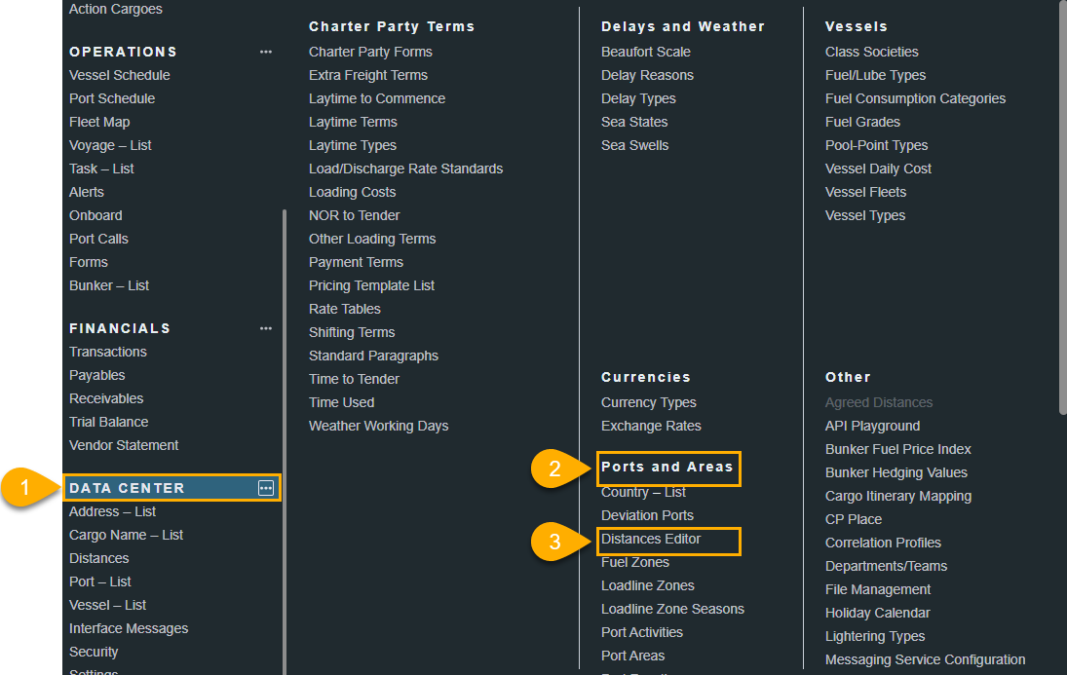Viewport: 1067px width, 675px height.
Task: Open Trial Balance in Financials
Action: coord(108,422)
